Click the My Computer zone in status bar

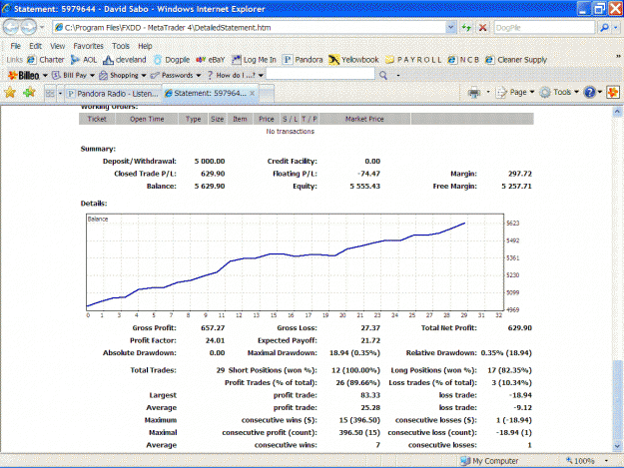point(489,461)
